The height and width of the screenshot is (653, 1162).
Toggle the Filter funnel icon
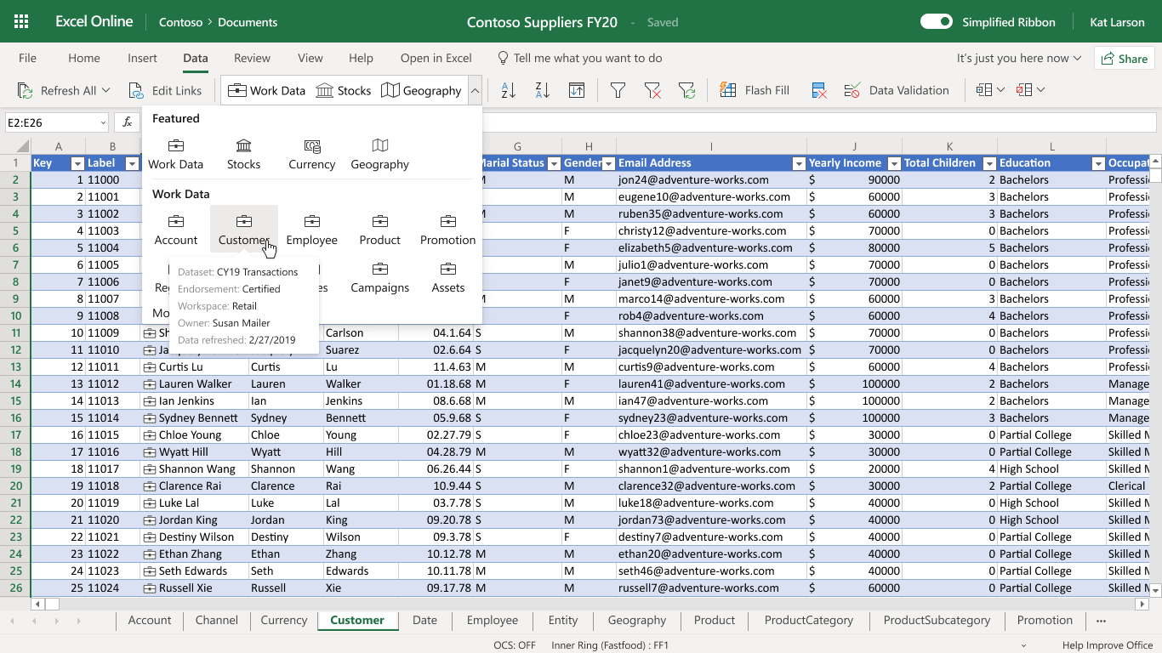click(x=618, y=90)
